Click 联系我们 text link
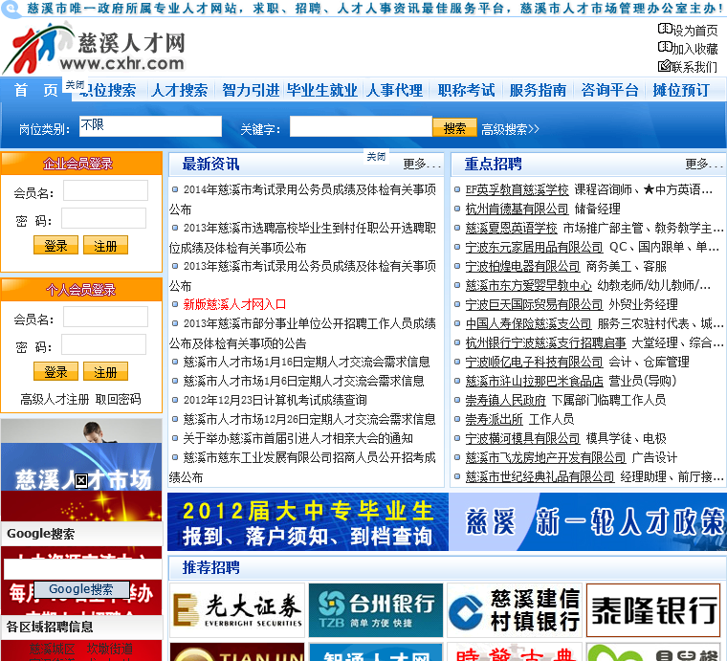 click(694, 67)
